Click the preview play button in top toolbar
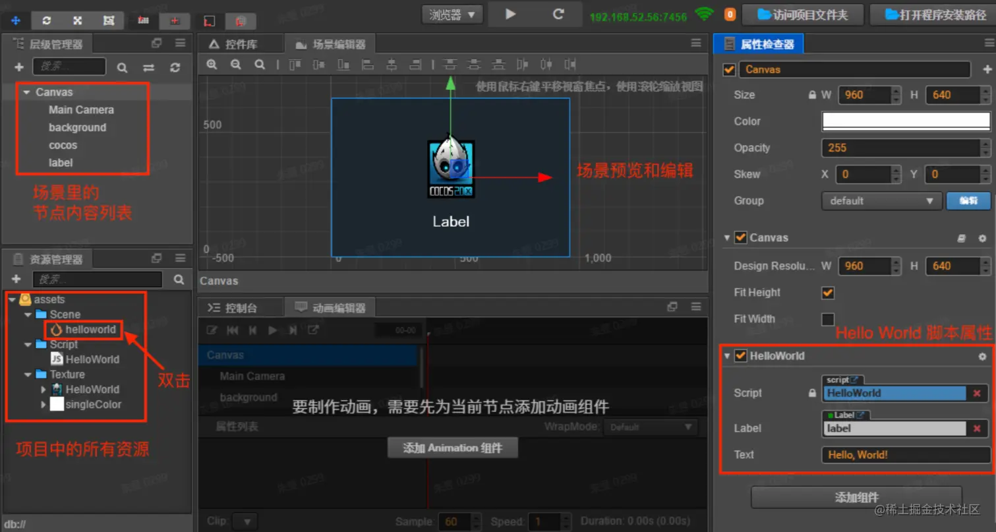Screen dimensions: 996x532 [x=510, y=14]
